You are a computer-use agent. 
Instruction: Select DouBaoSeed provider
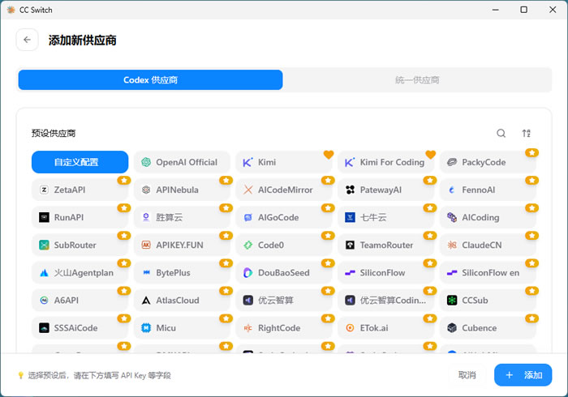[x=284, y=272]
